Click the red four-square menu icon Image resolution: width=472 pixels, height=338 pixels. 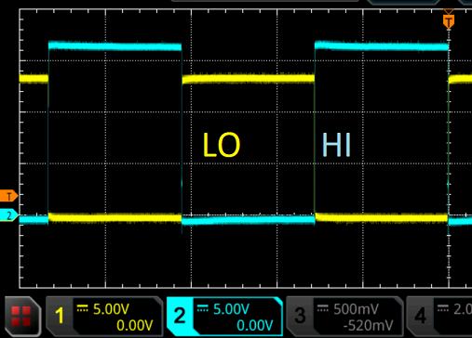[22, 316]
